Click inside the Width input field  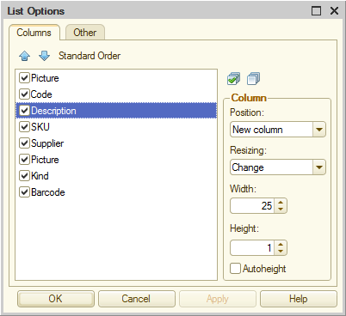coord(252,206)
